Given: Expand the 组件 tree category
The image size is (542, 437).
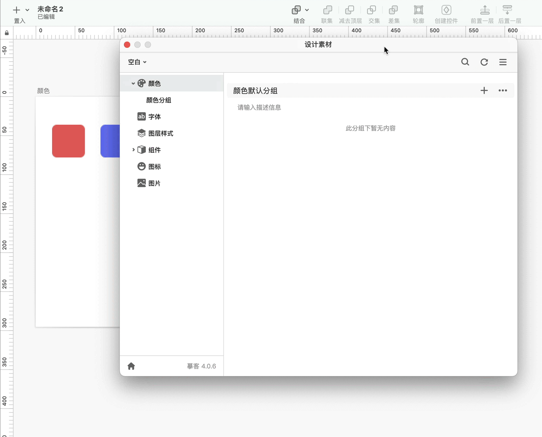Looking at the screenshot, I should point(133,150).
